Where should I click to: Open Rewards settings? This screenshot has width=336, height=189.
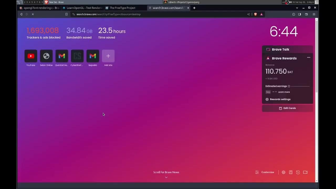[278, 99]
